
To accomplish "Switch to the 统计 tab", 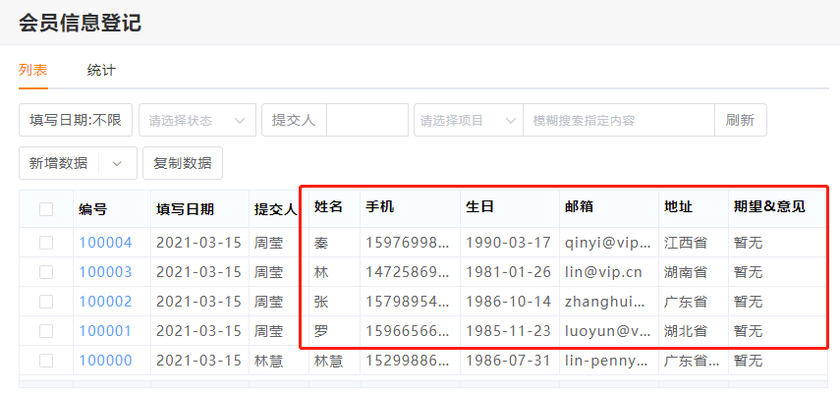I will pyautogui.click(x=101, y=70).
